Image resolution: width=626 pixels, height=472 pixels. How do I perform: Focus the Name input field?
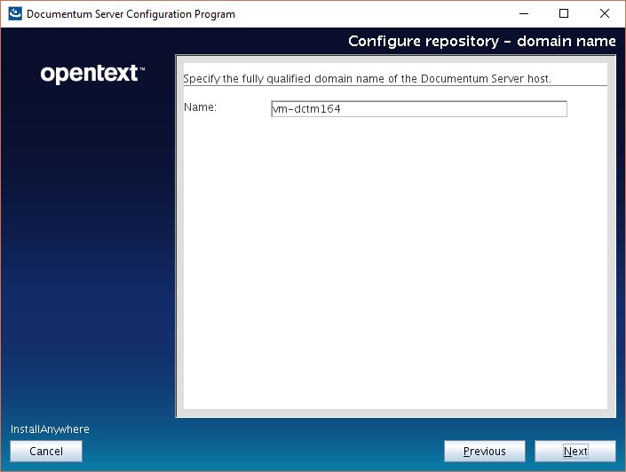(x=418, y=109)
